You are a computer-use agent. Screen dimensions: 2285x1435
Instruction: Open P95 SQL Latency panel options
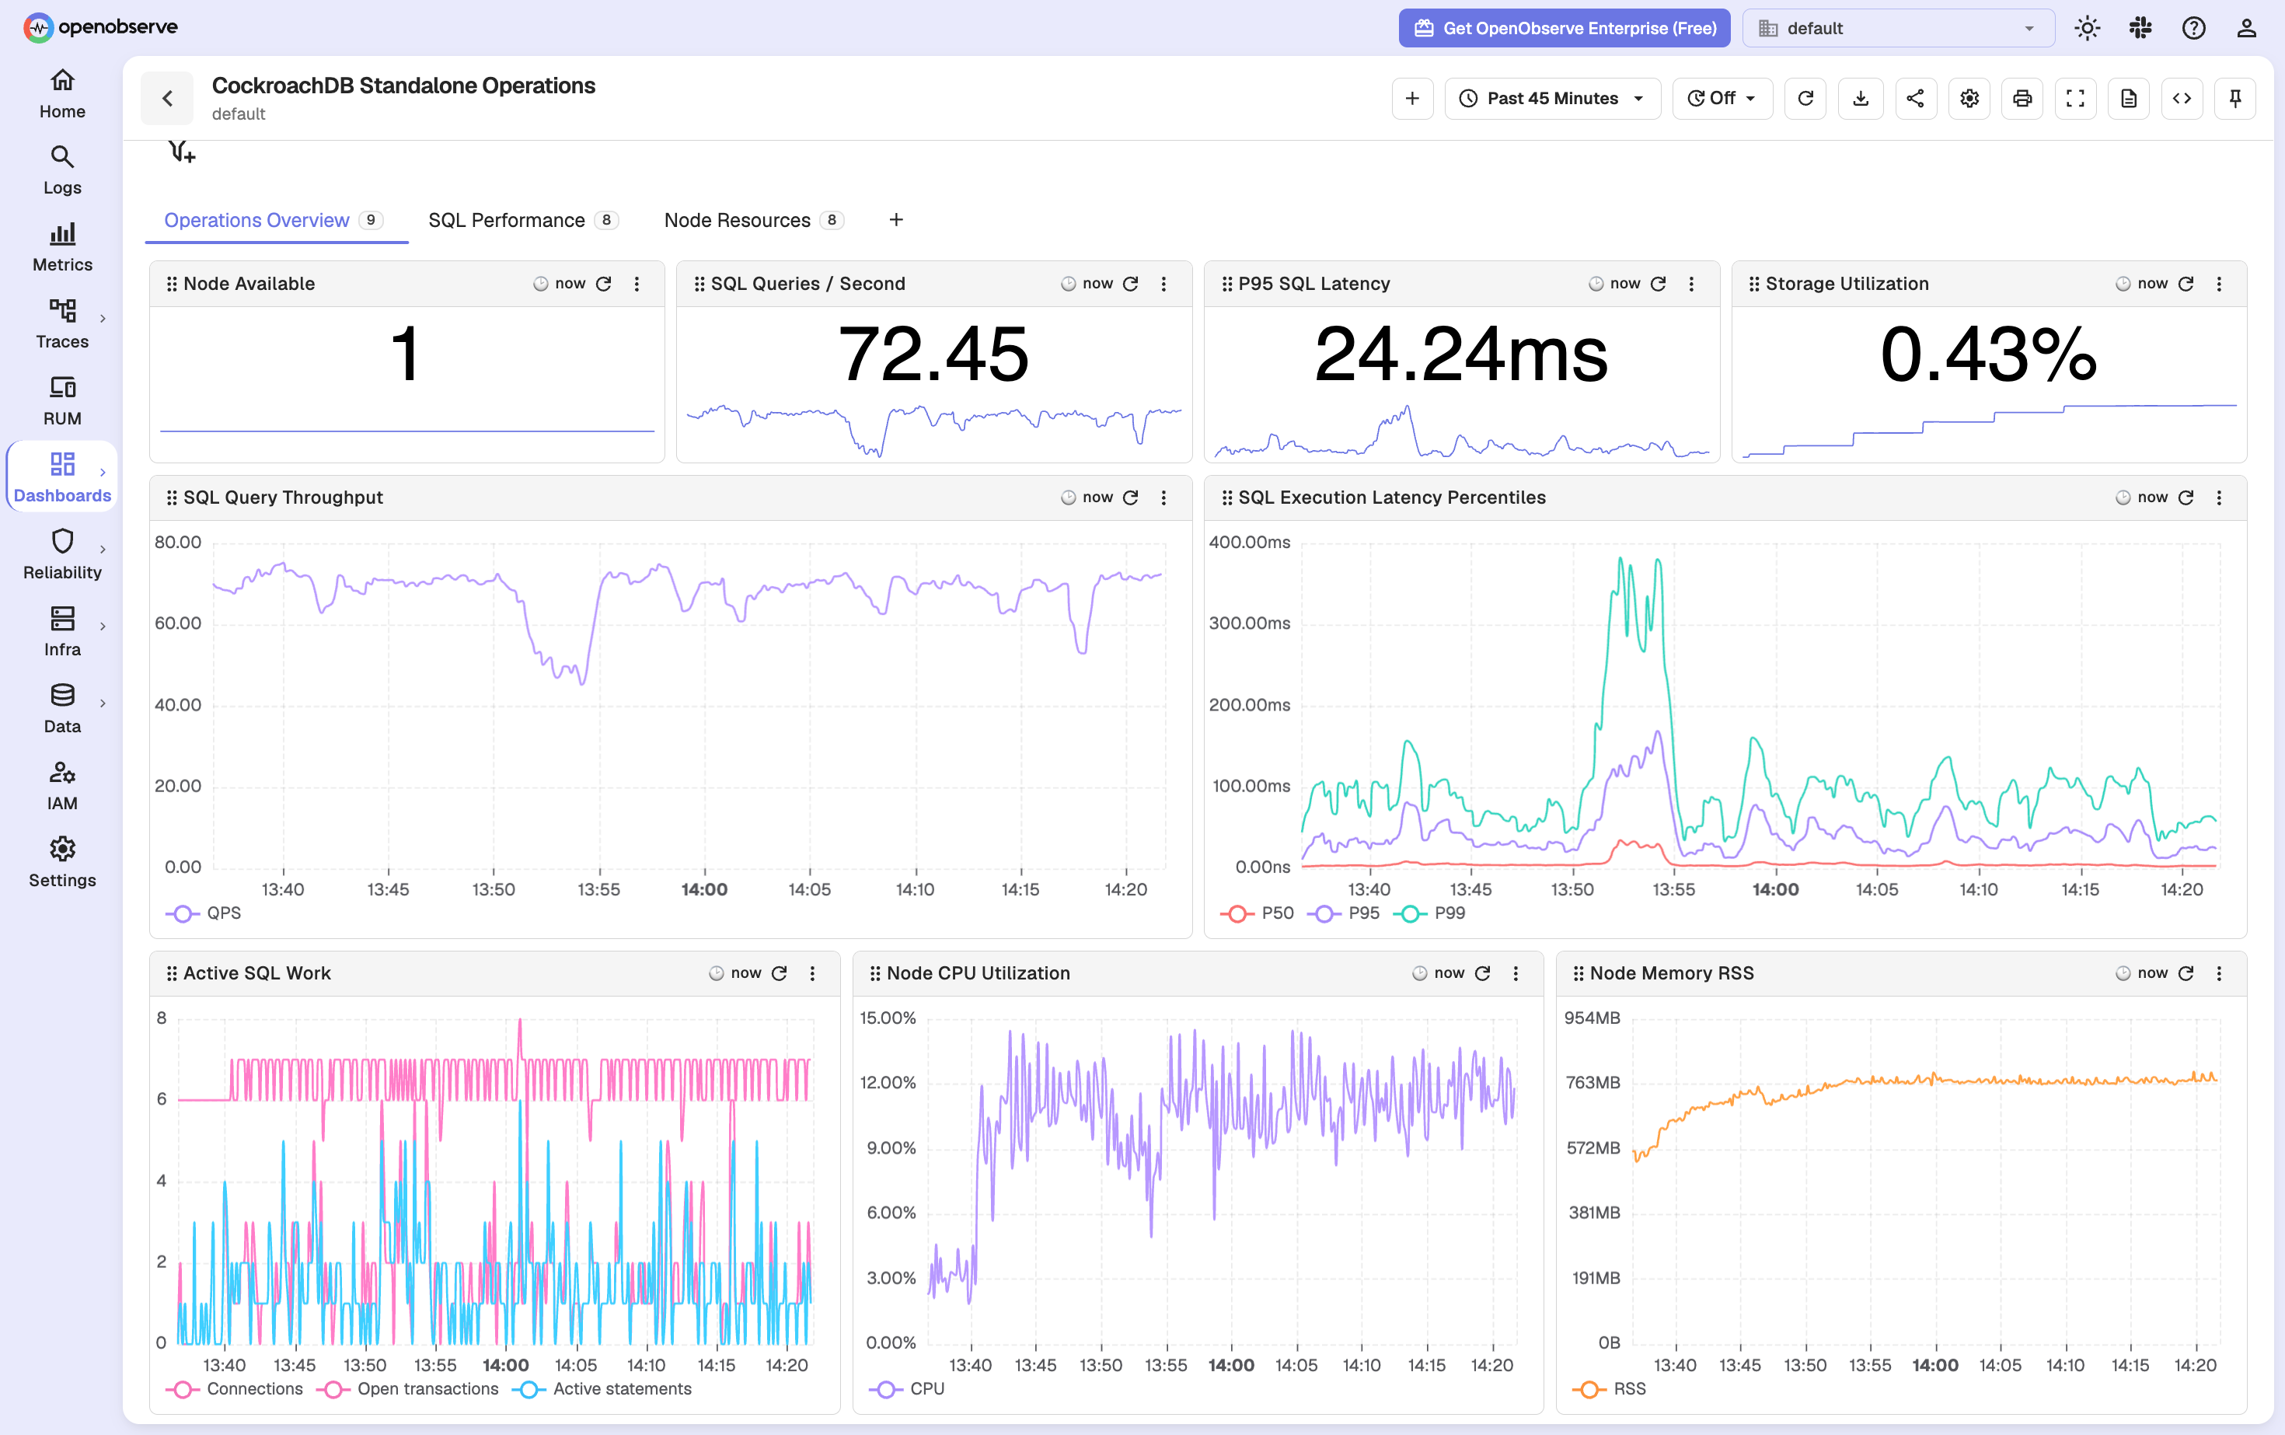(x=1691, y=284)
